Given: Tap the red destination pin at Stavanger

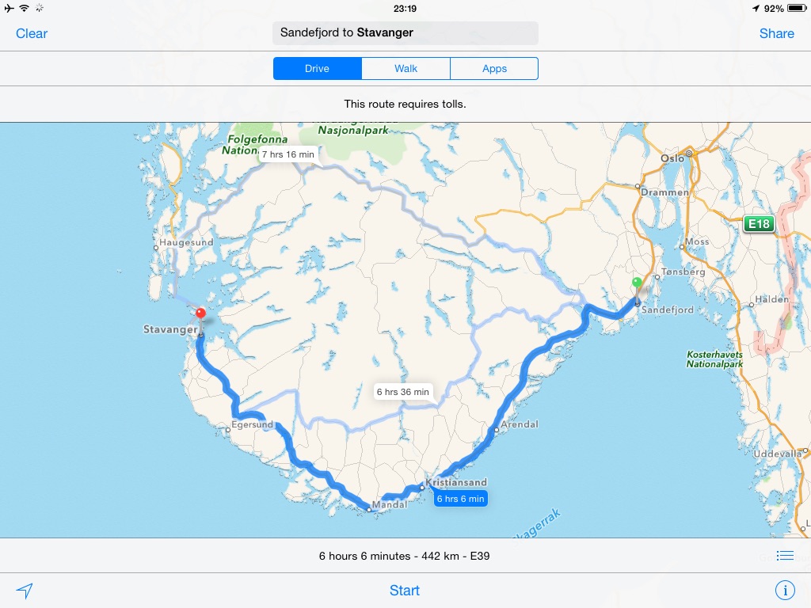Looking at the screenshot, I should 200,314.
